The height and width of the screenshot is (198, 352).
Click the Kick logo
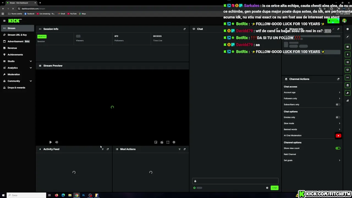pyautogui.click(x=15, y=21)
